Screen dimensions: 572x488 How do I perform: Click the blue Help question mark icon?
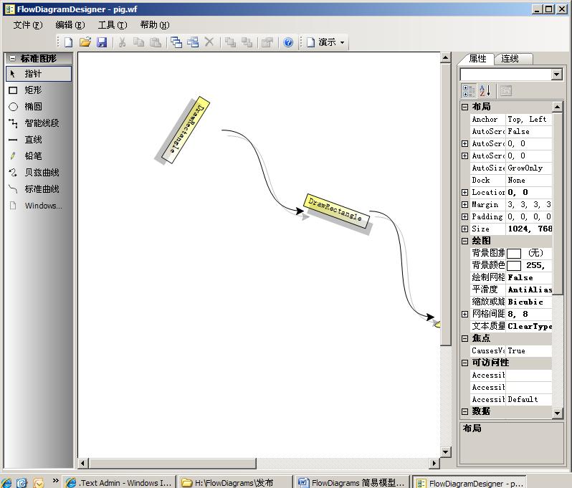click(x=288, y=42)
